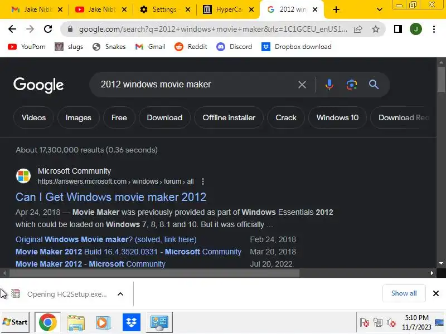The image size is (446, 334).
Task: Select the Offline installer chip
Action: tap(229, 117)
